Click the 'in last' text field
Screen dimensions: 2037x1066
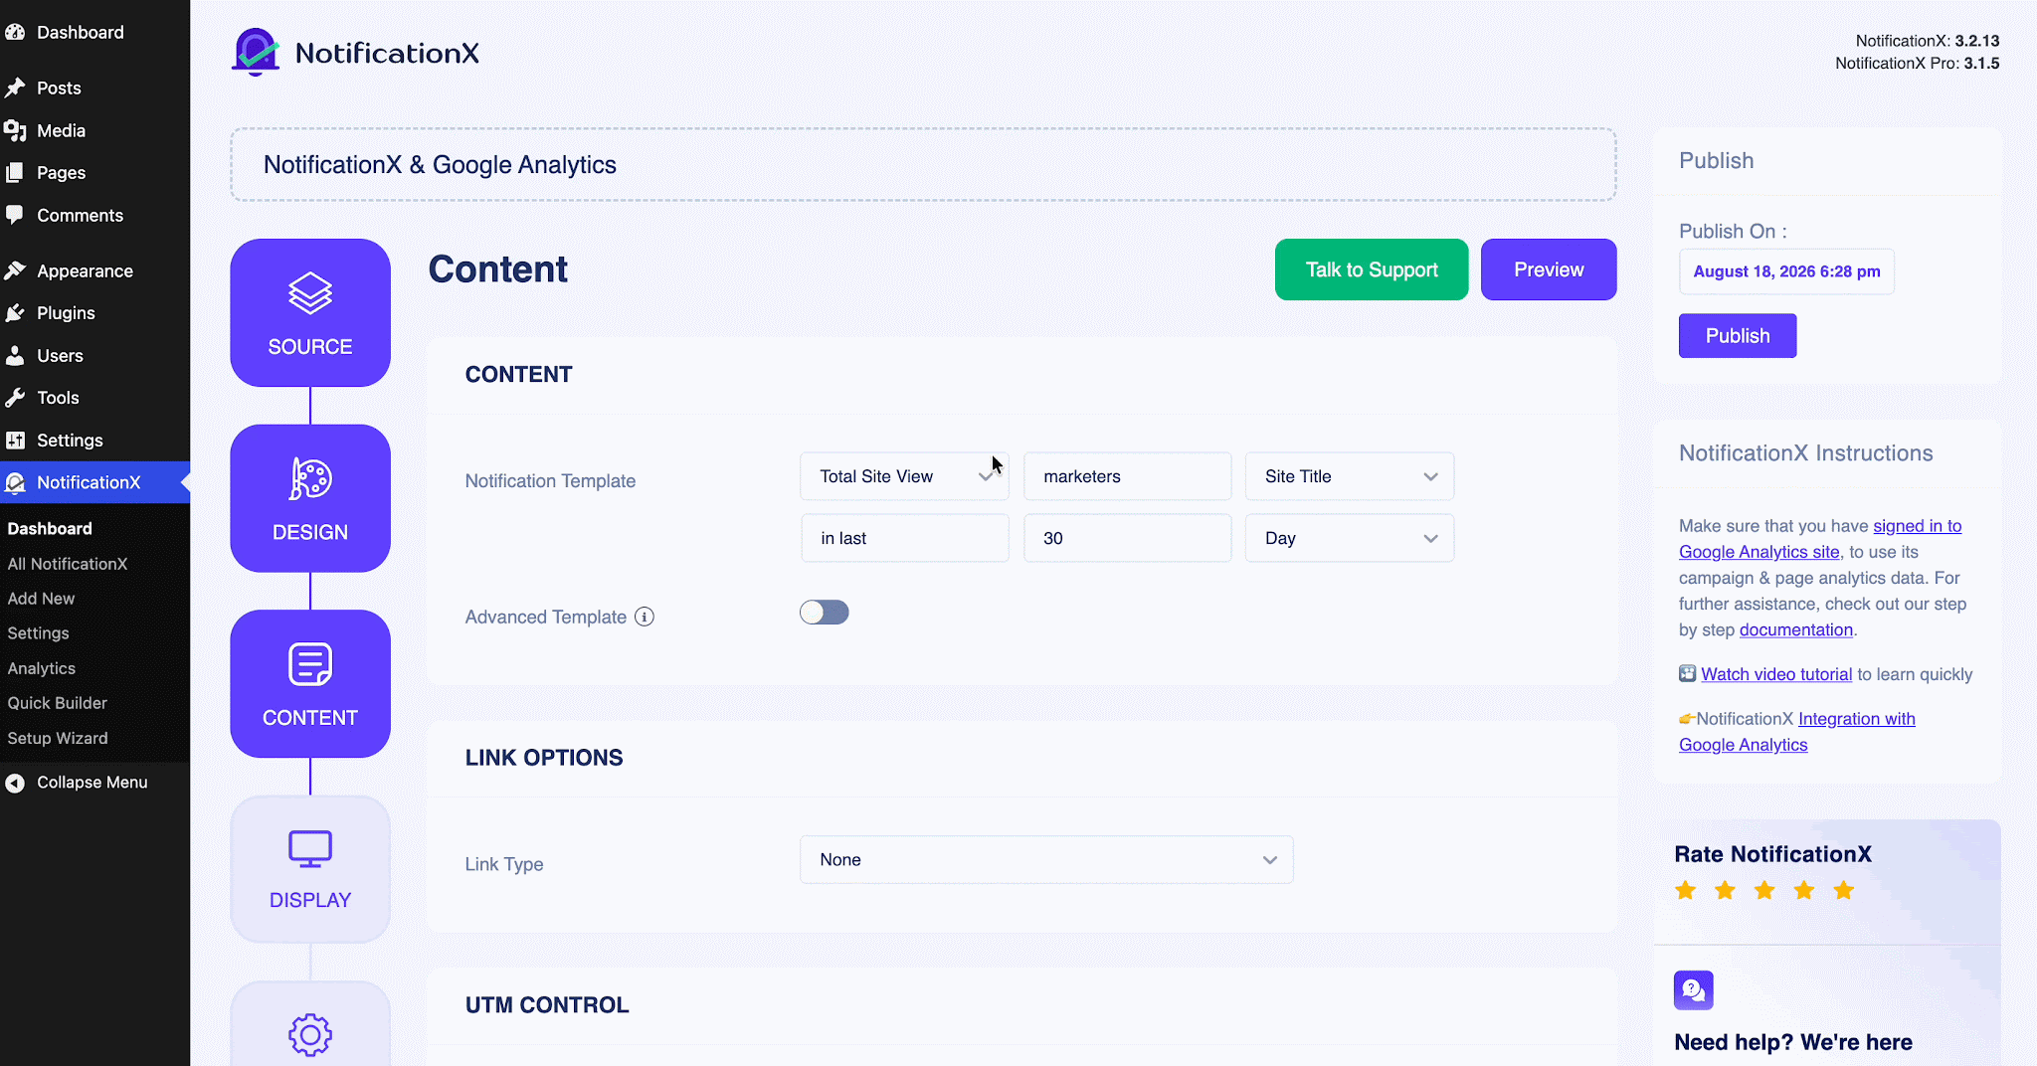click(905, 538)
